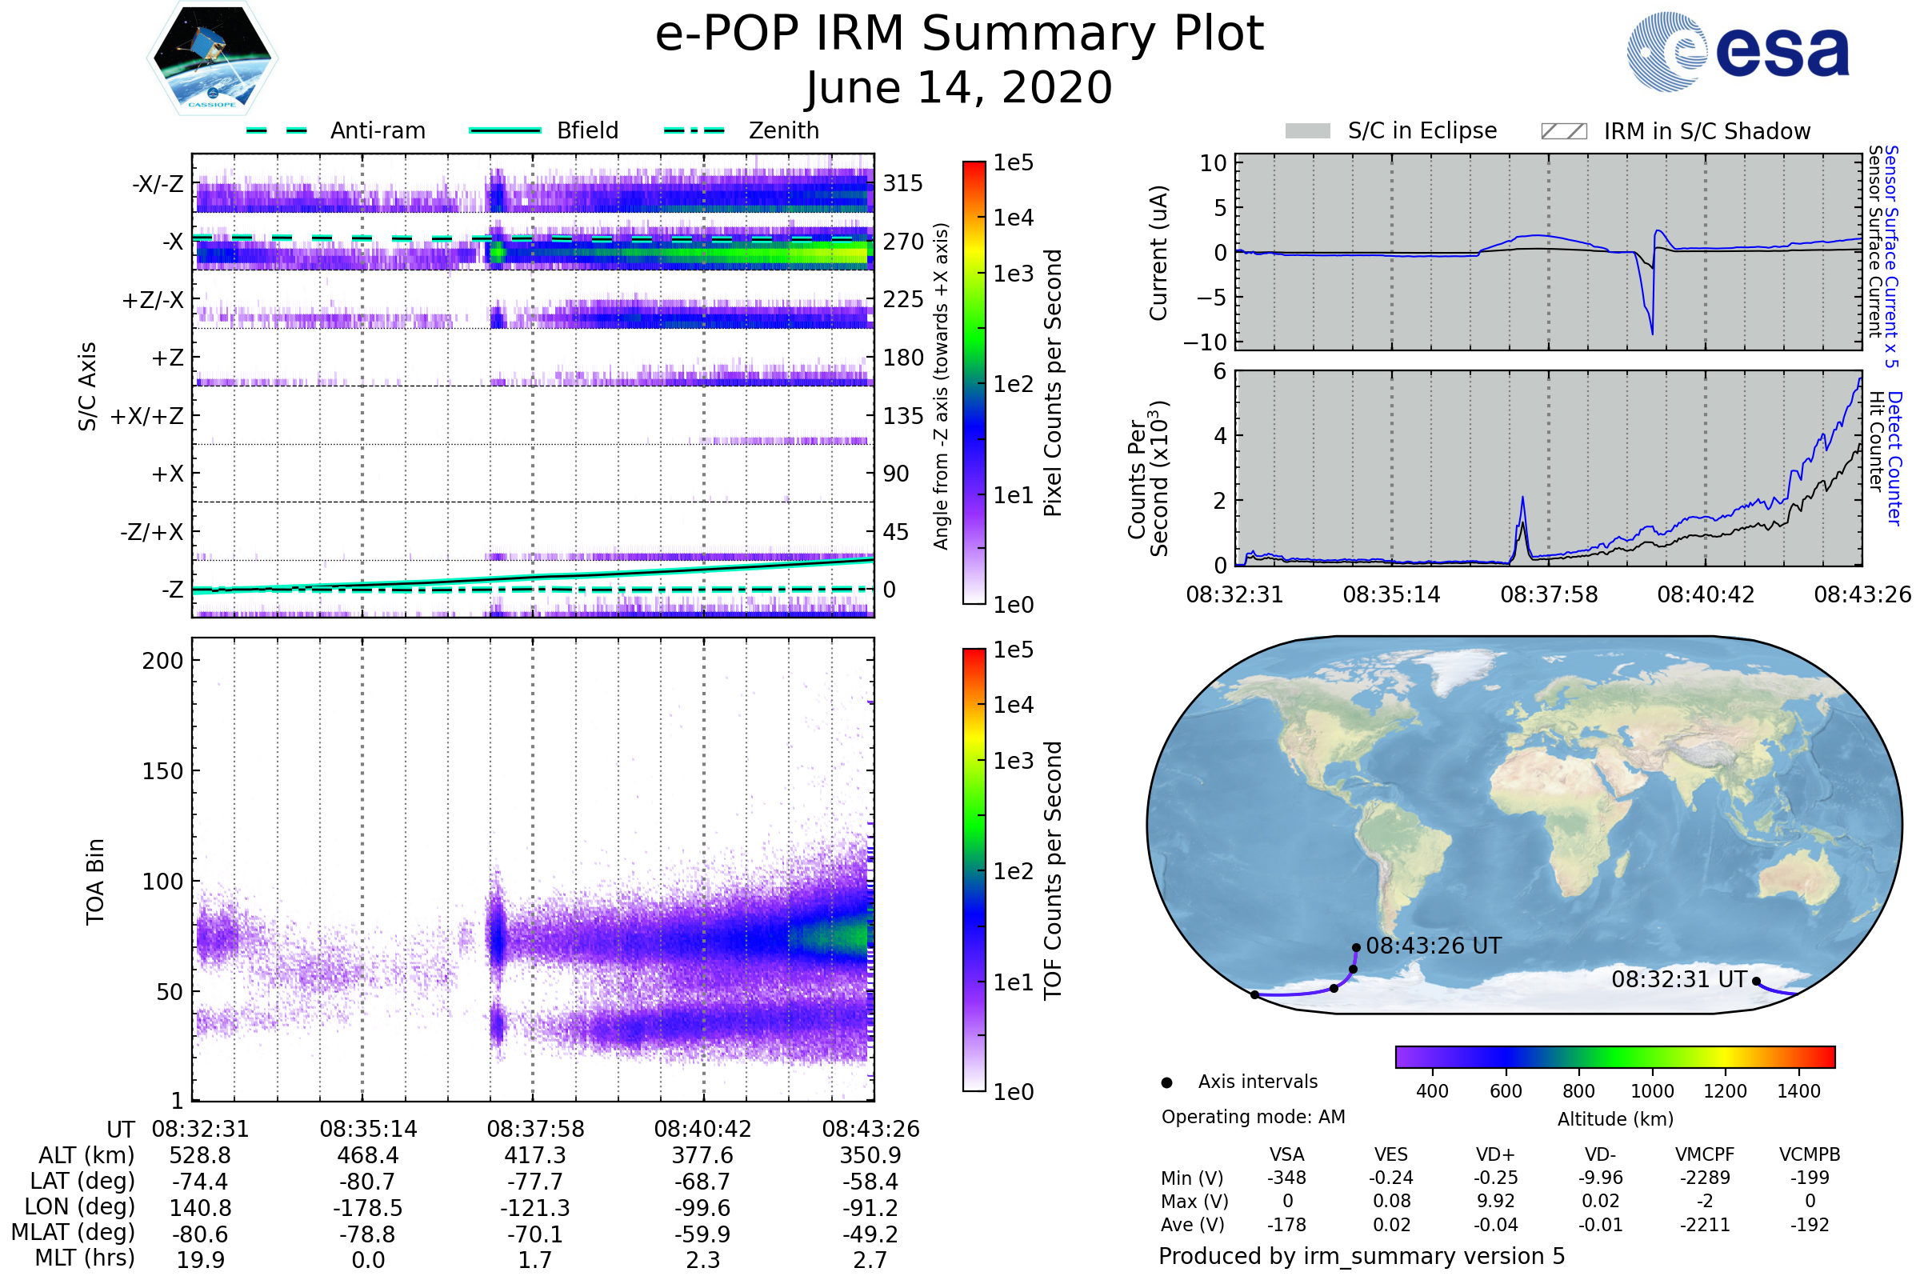
Task: Click the CASSIOPE mission hexagon logo
Action: pos(212,58)
